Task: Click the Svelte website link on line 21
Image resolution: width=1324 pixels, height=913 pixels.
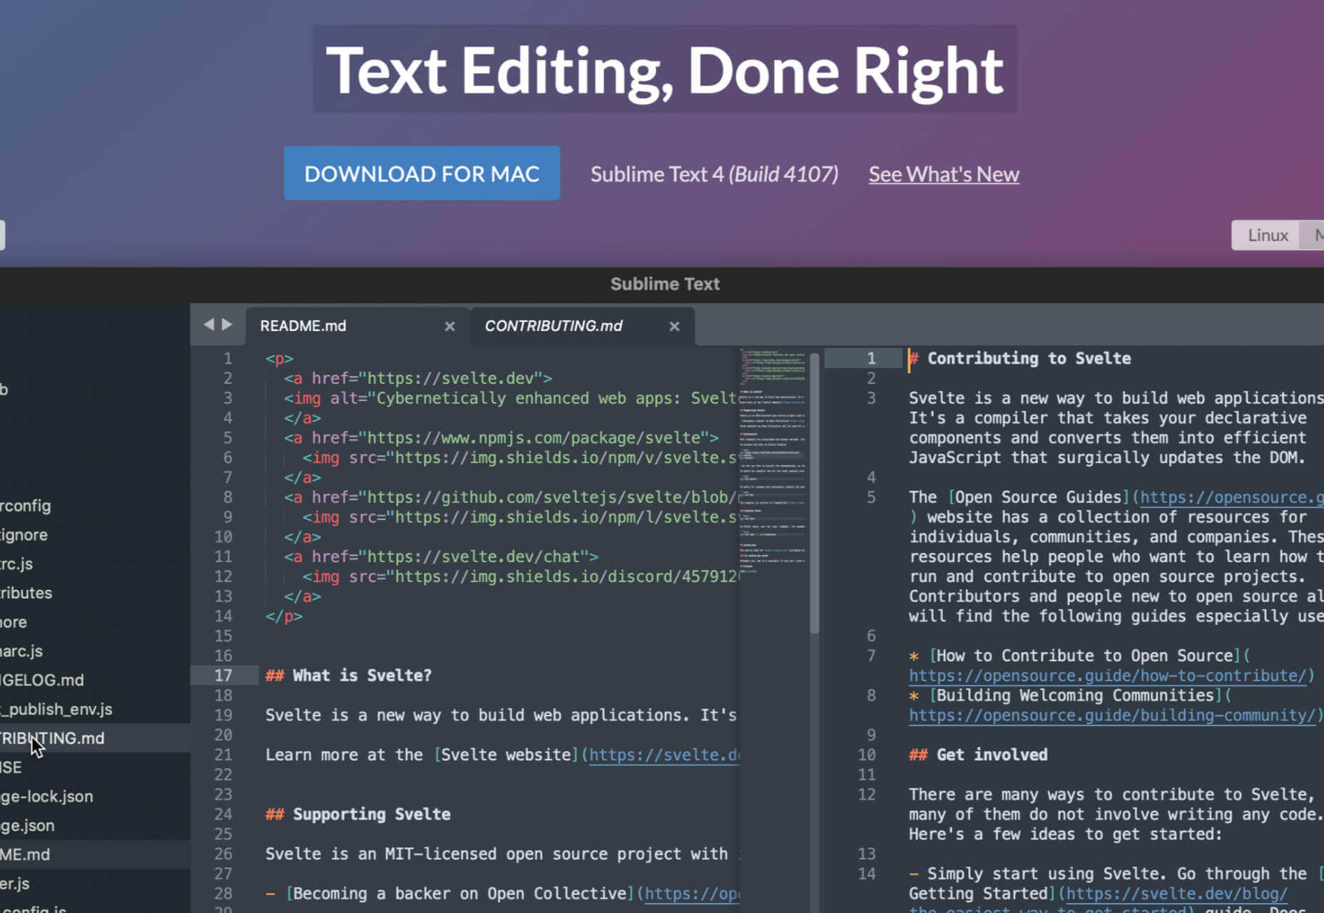Action: 506,755
